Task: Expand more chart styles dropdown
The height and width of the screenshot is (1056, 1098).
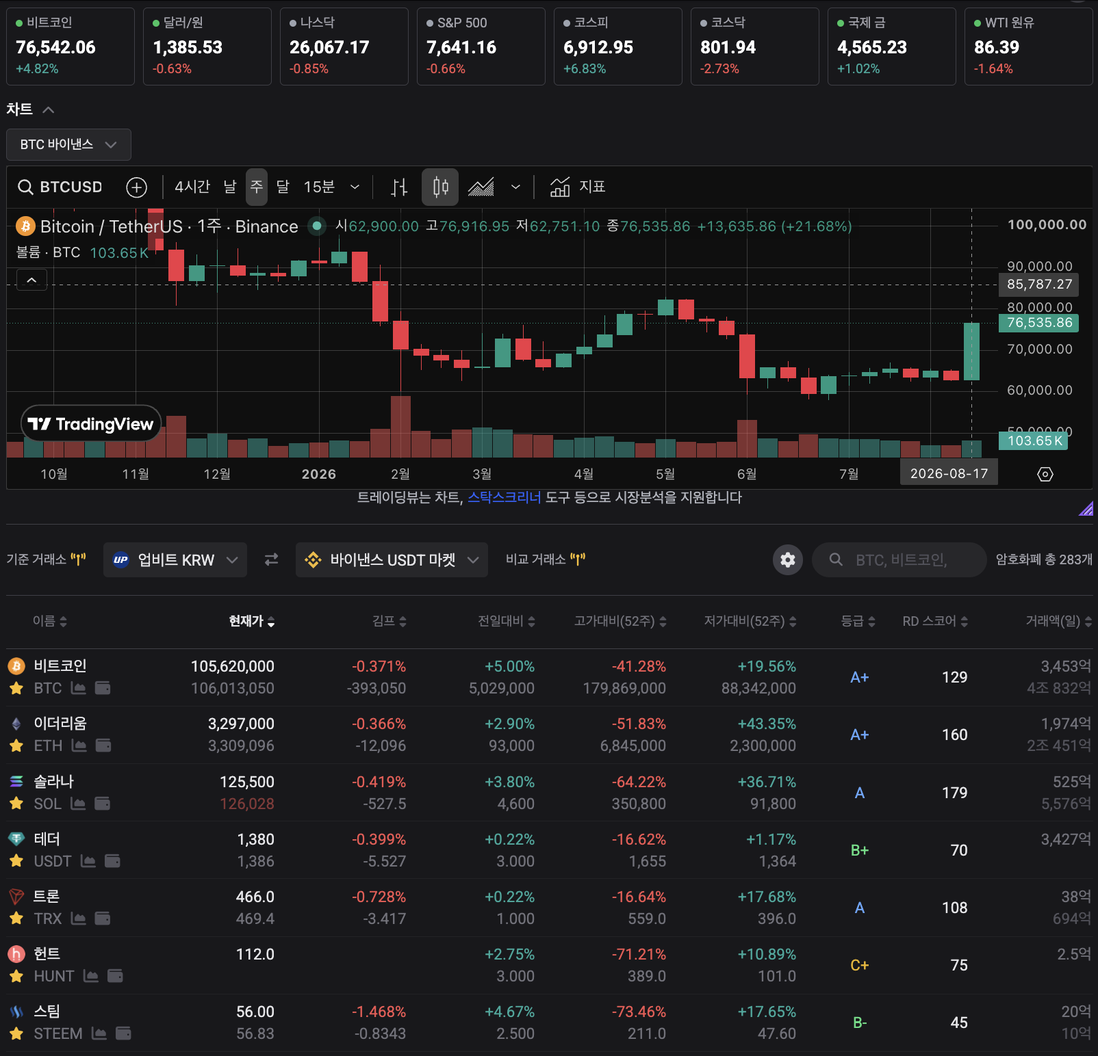Action: [515, 187]
